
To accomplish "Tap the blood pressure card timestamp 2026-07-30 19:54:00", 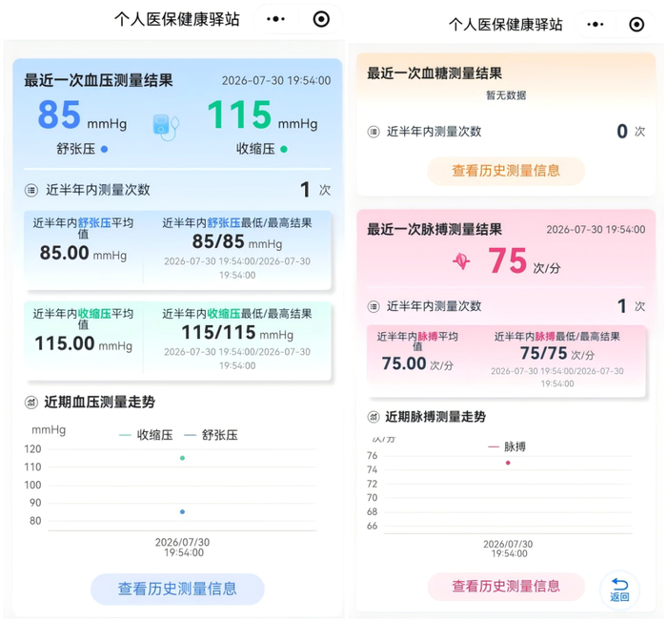I will point(276,80).
